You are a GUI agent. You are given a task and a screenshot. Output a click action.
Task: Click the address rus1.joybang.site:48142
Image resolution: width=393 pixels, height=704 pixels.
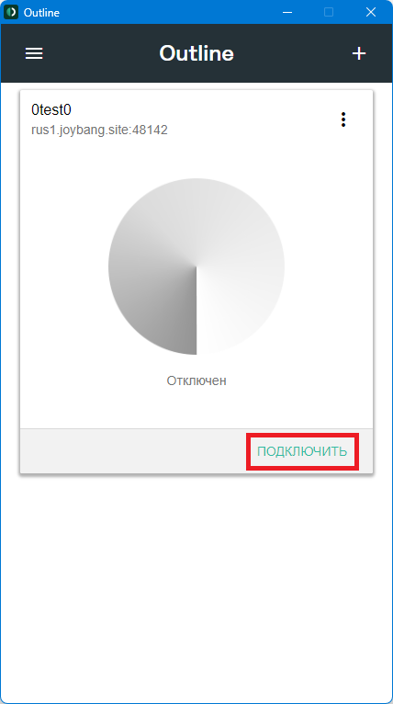tap(99, 131)
